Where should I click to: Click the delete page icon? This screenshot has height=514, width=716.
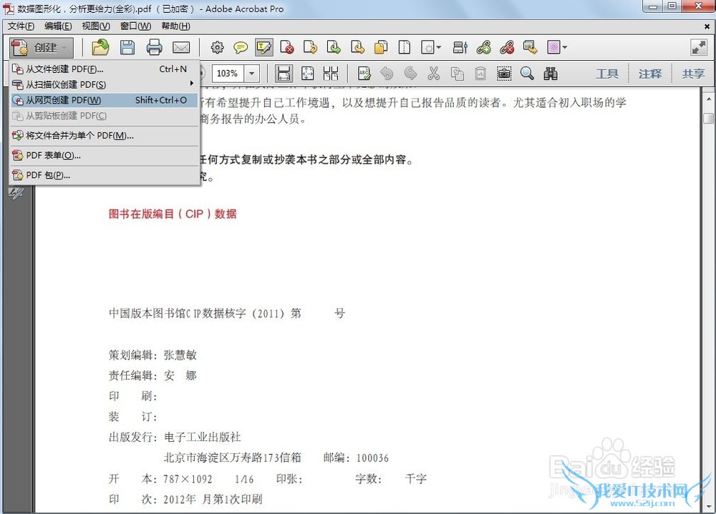click(287, 47)
